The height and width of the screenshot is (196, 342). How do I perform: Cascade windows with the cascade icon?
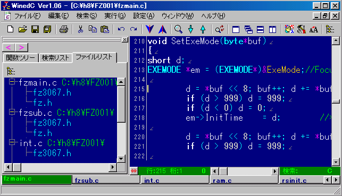pyautogui.click(x=248, y=29)
